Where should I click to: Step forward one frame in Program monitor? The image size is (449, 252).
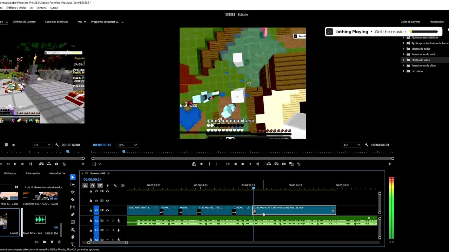[x=250, y=164]
